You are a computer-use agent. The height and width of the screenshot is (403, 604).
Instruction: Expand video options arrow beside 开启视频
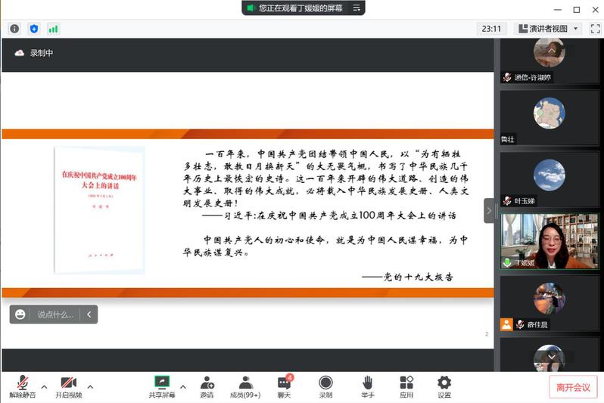pos(91,387)
